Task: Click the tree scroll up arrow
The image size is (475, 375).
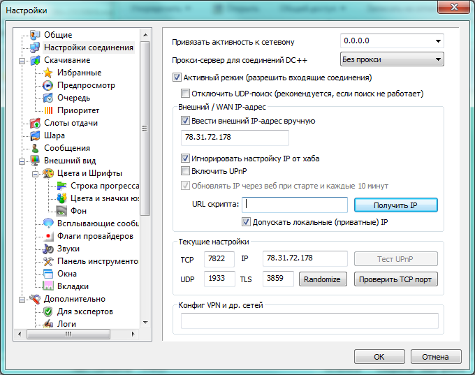Action: tap(145, 35)
